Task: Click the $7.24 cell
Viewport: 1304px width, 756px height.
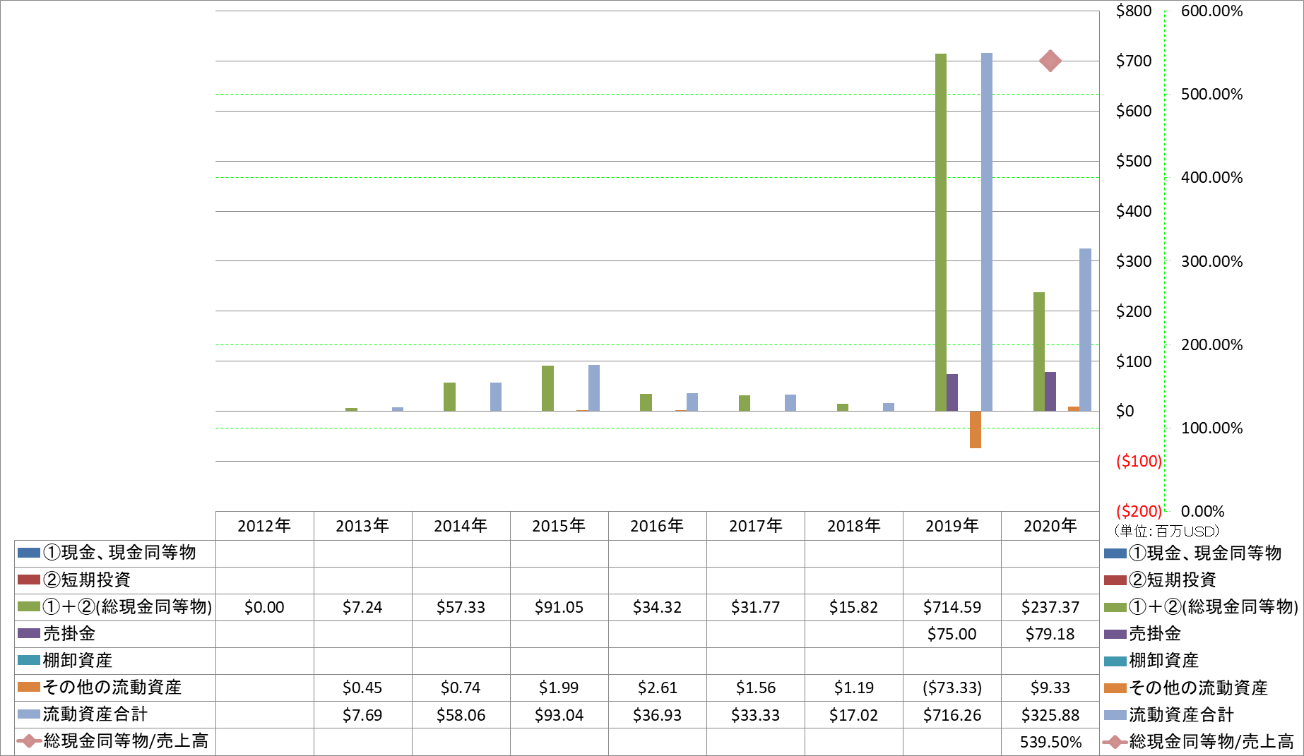Action: pyautogui.click(x=362, y=607)
